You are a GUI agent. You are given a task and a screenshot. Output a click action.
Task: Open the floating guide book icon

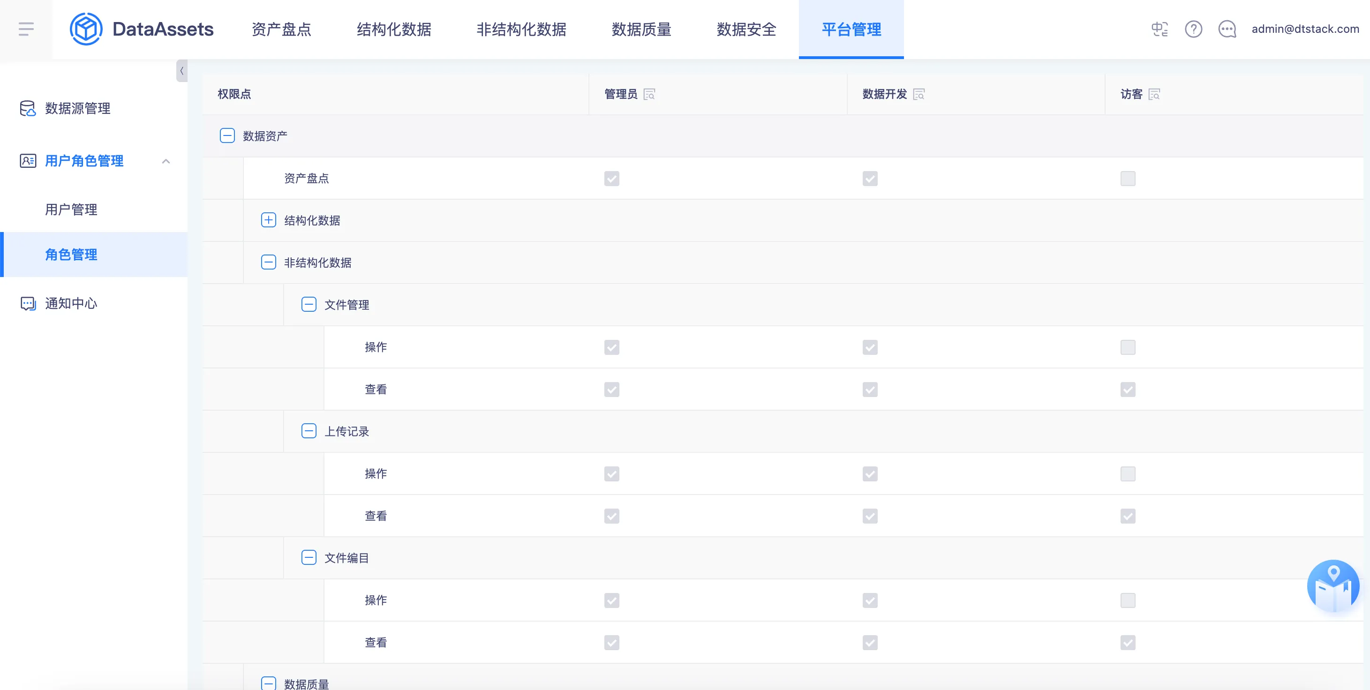(1333, 586)
